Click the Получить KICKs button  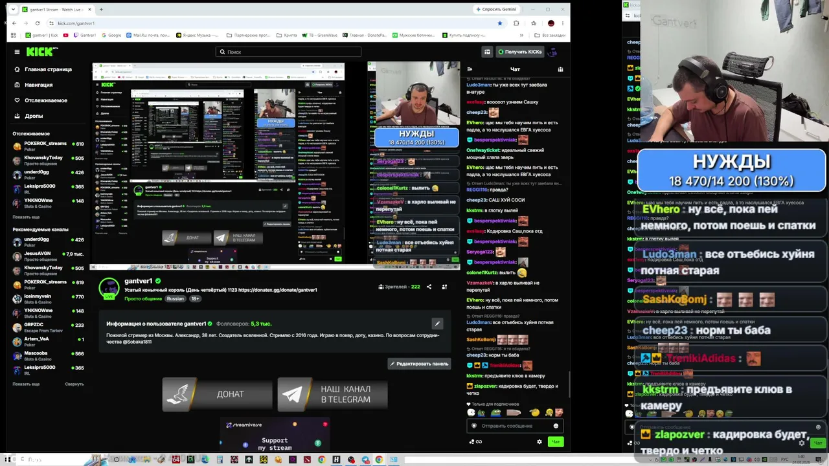pyautogui.click(x=519, y=52)
